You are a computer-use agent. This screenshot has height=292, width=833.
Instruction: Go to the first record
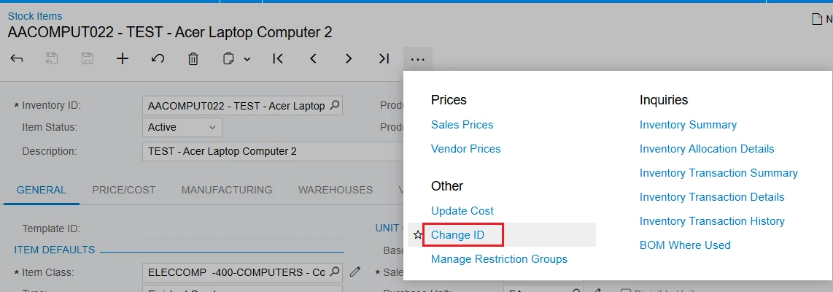277,58
